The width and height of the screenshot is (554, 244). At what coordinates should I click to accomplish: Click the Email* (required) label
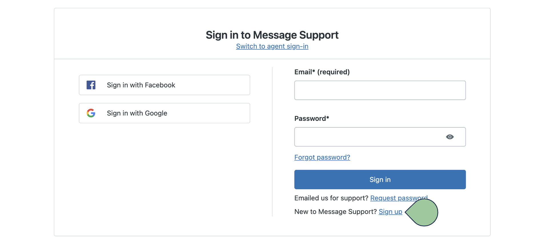coord(322,72)
